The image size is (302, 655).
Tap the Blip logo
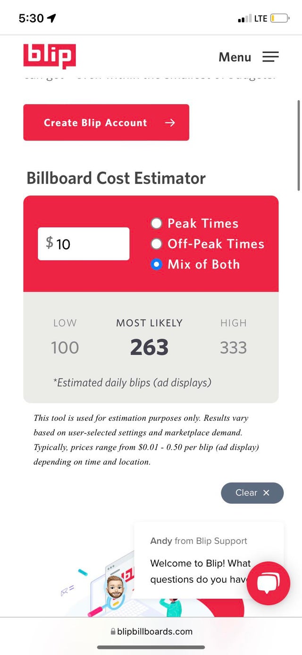coord(50,56)
